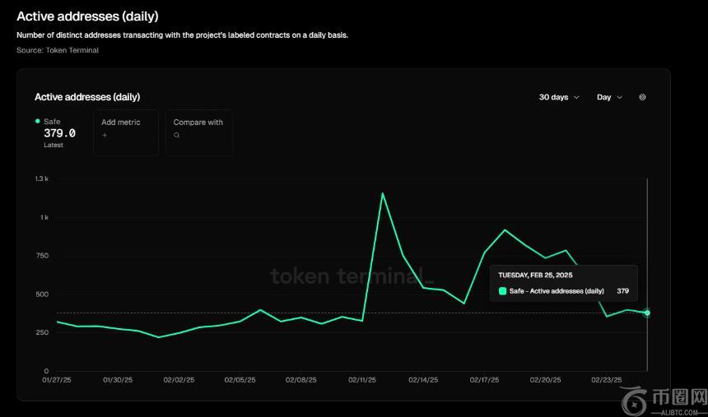This screenshot has height=417, width=708.
Task: Click the x-axis label 02/02/25
Action: (179, 381)
